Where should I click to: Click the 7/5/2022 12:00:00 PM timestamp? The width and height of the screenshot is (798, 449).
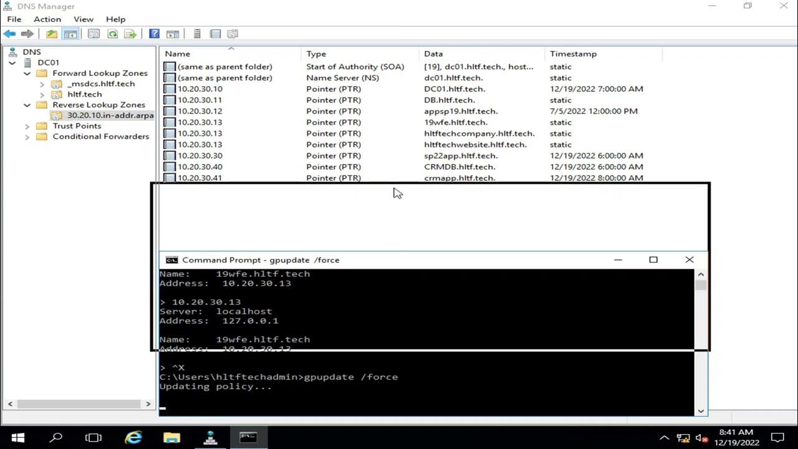[x=594, y=111]
